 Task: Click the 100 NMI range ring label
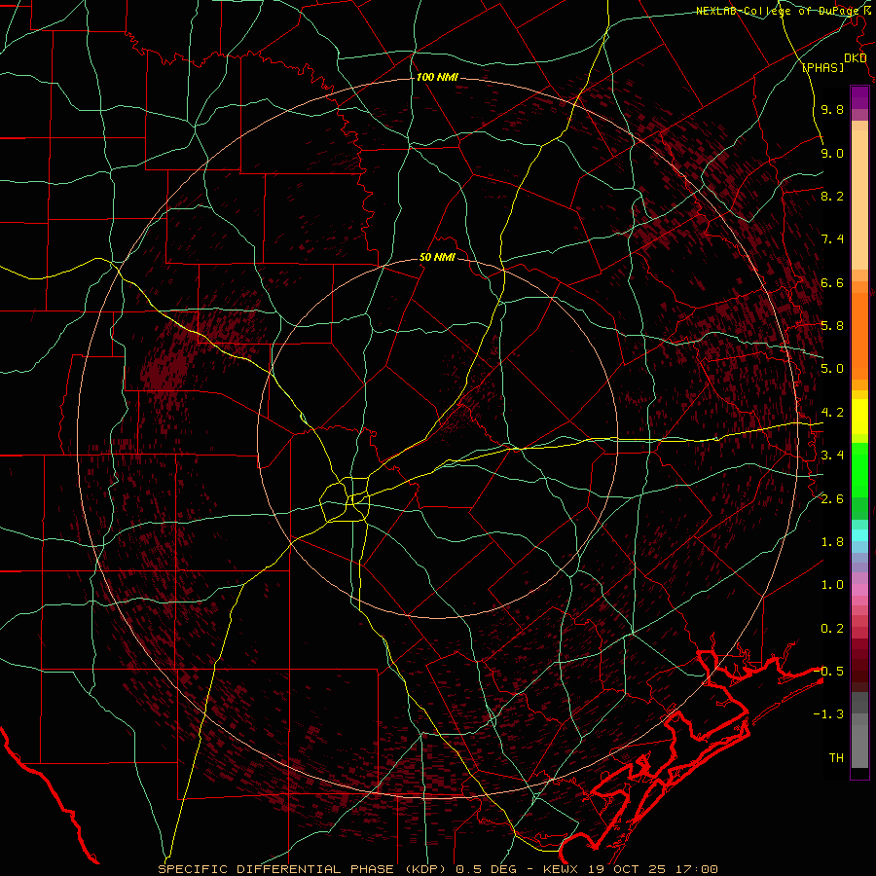pyautogui.click(x=437, y=77)
